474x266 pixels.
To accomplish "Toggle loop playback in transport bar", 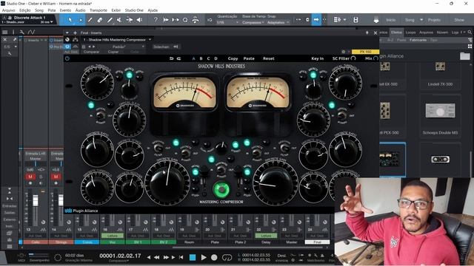I will pos(227,257).
